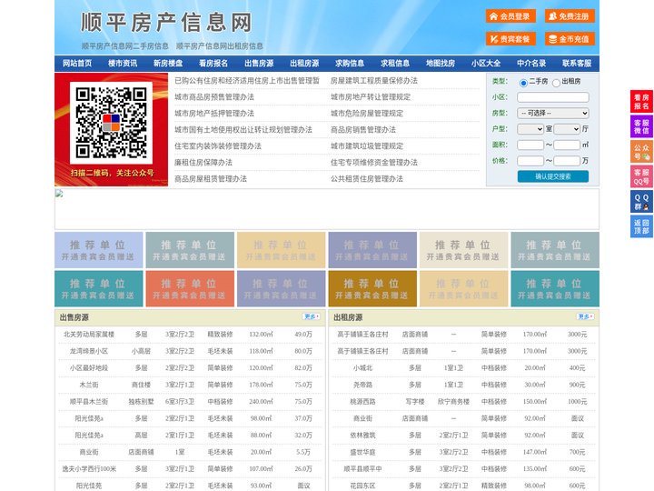This screenshot has height=491, width=654.
Task: Click the QR code banner image
Action: [x=112, y=129]
